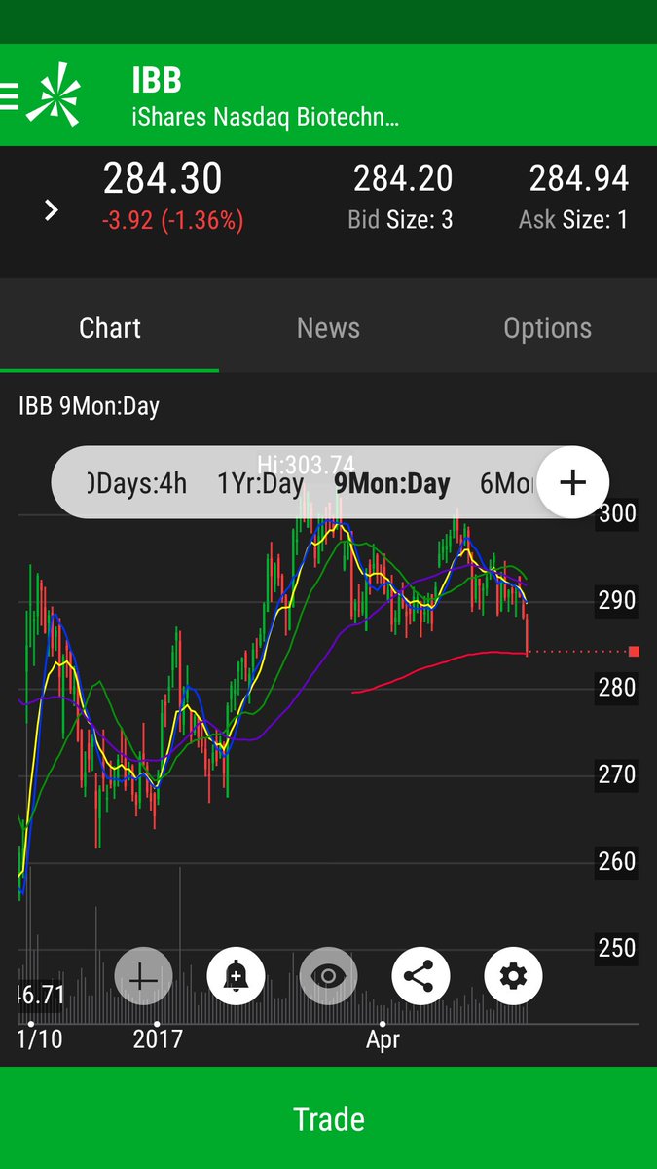Image resolution: width=657 pixels, height=1169 pixels.
Task: Tap the IBB ticker symbol title
Action: coord(157,80)
